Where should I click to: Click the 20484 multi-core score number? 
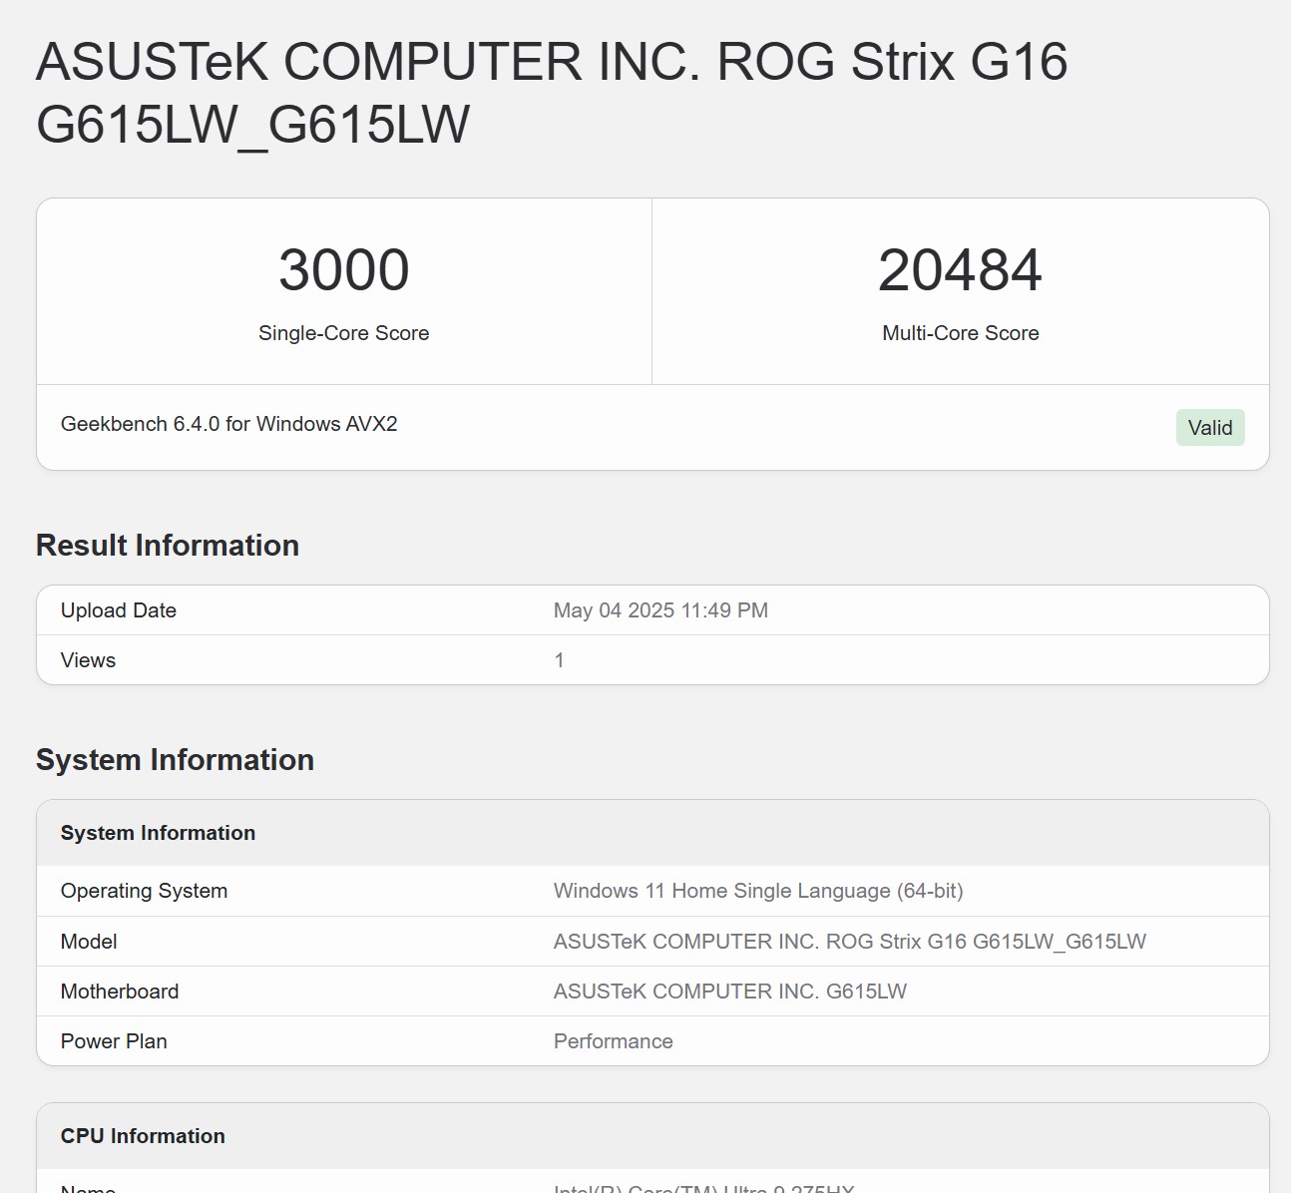960,270
